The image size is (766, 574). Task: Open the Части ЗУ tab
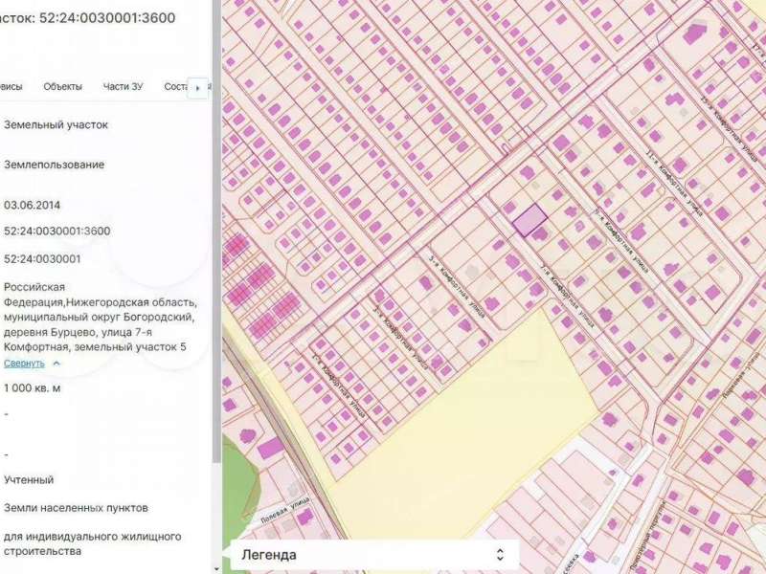123,87
